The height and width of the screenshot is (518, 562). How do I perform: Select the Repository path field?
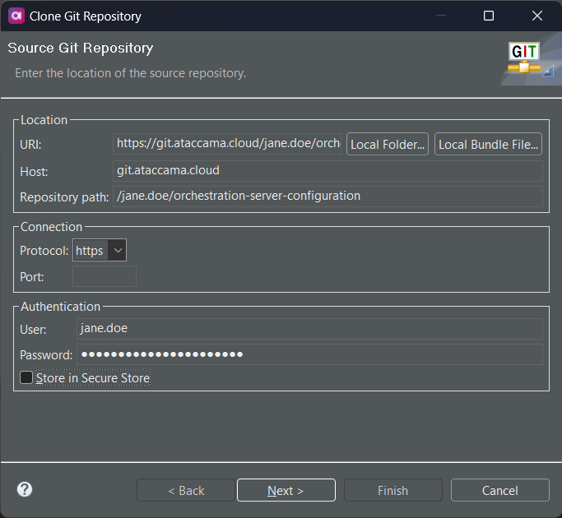[327, 197]
